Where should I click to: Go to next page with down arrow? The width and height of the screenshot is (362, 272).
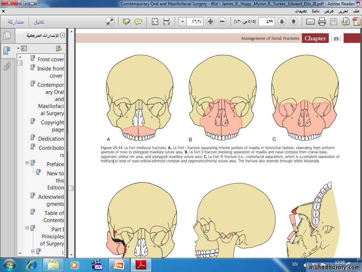(282, 22)
